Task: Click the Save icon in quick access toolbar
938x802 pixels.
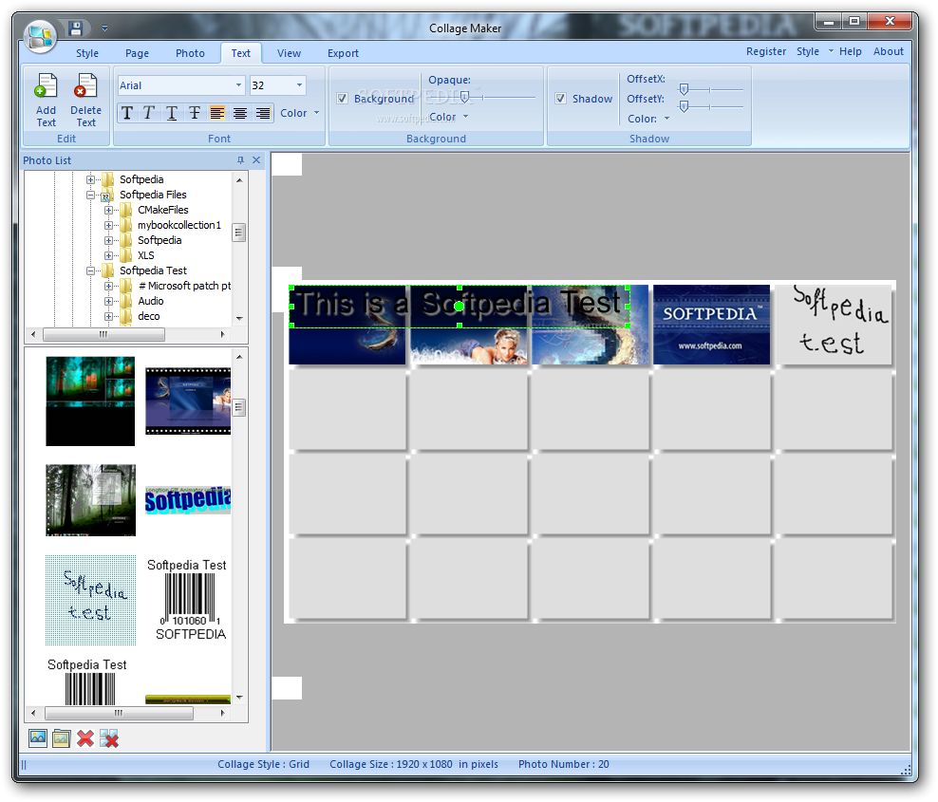Action: [75, 28]
